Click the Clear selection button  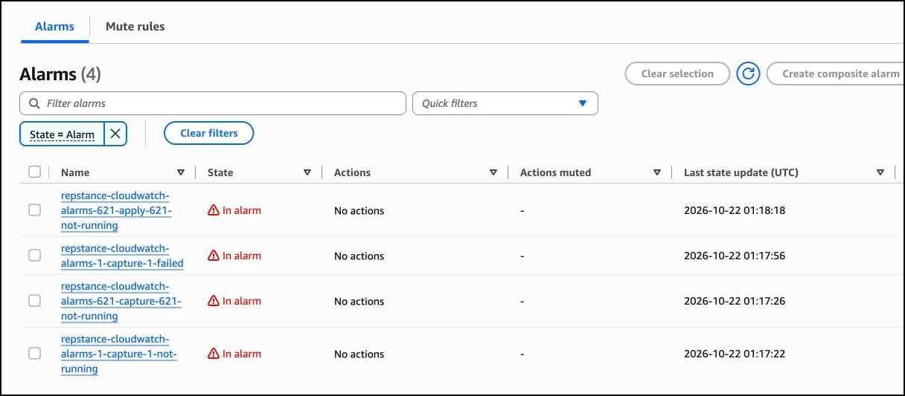[x=677, y=74]
